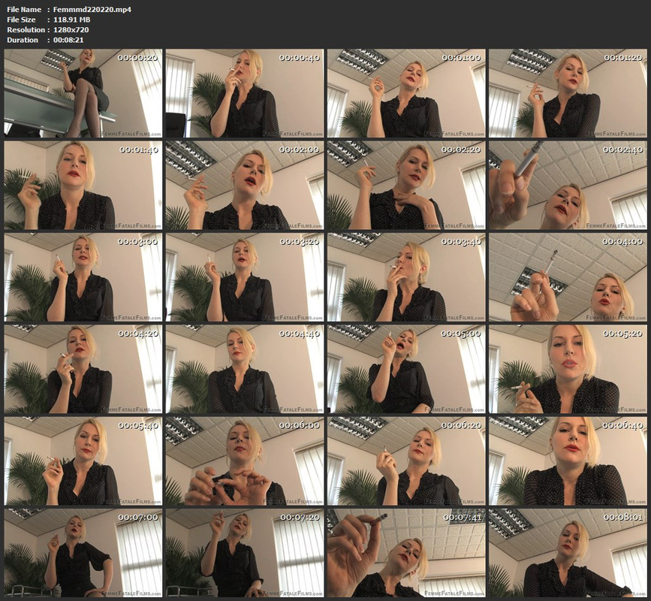Select the thumbnail stamped 00:01:20

568,93
